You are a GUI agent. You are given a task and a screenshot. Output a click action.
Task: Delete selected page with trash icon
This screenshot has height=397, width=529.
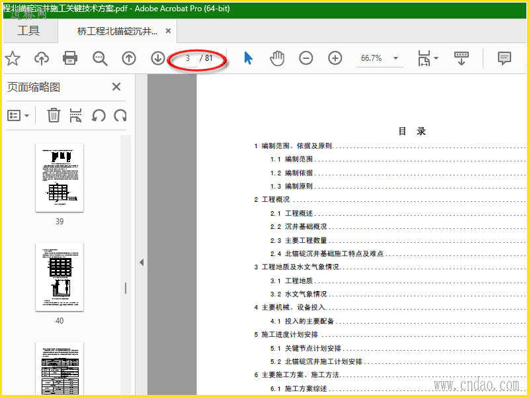(54, 115)
